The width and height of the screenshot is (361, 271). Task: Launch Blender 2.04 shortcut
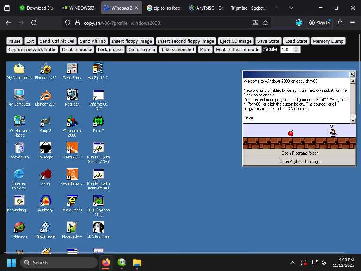click(45, 98)
